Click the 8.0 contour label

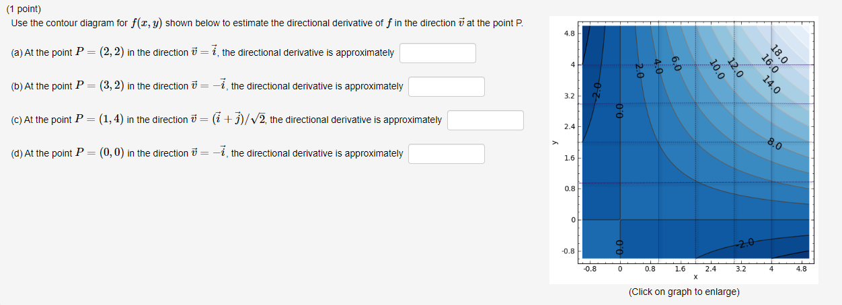click(x=774, y=144)
